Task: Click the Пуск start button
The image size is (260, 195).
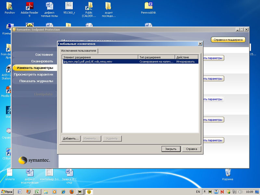Action: click(x=7, y=192)
